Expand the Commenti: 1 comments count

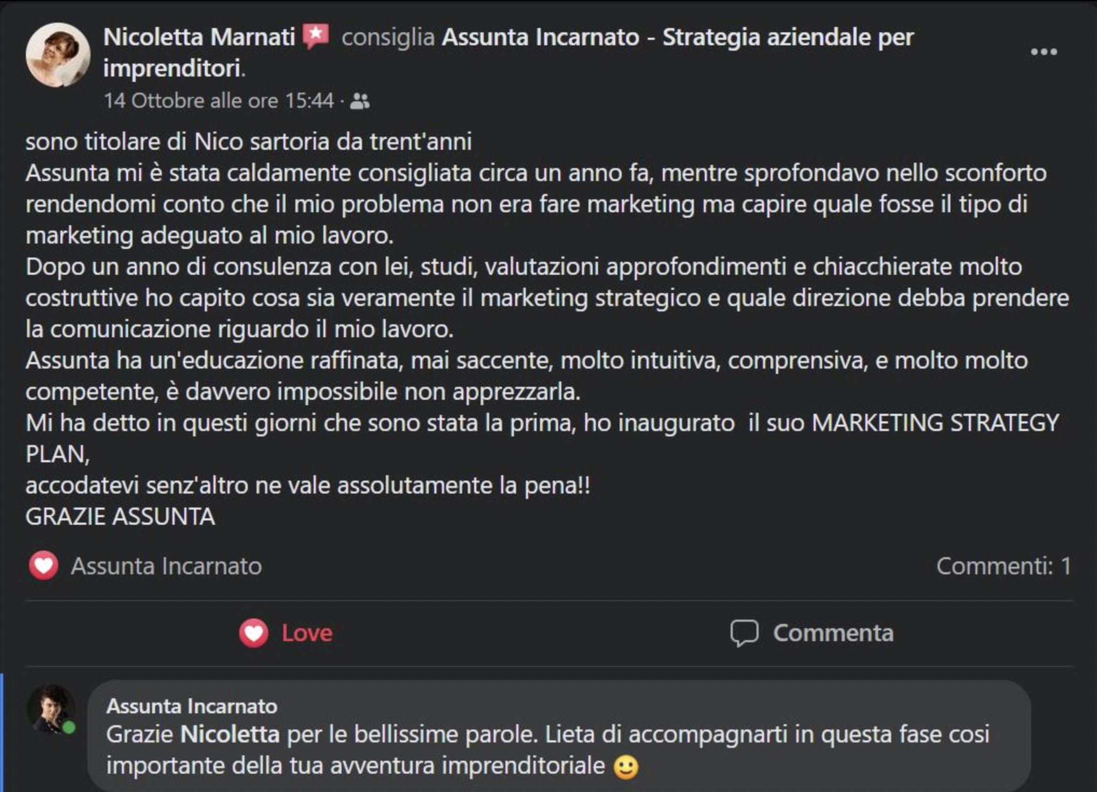[x=1003, y=566]
